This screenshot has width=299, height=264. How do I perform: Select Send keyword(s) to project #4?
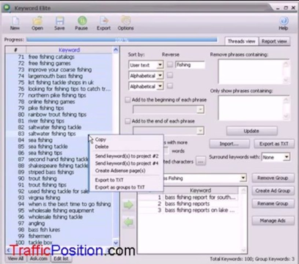pyautogui.click(x=126, y=163)
